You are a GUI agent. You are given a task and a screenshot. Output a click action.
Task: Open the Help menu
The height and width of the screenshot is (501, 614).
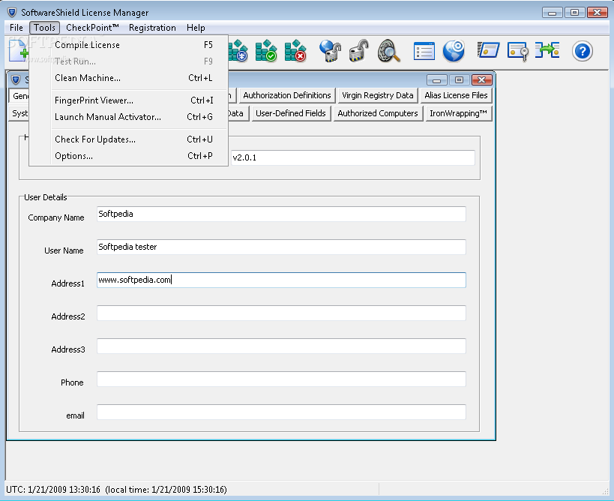click(196, 28)
